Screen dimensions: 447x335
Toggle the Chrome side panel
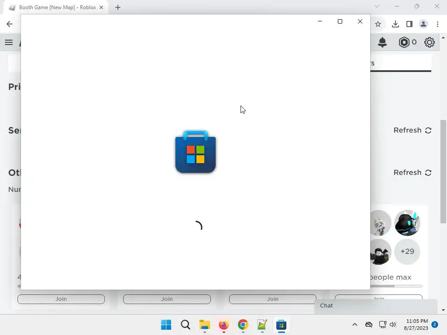pos(409,24)
